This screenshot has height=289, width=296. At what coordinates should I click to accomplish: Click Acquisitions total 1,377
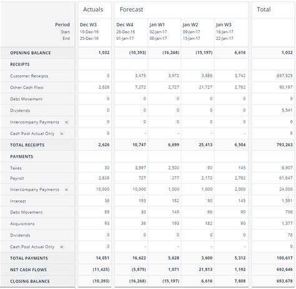[x=287, y=223]
